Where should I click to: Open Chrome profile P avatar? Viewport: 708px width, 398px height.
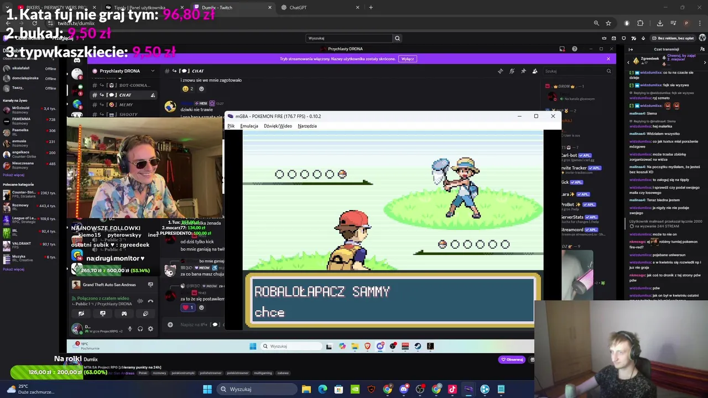[x=686, y=23]
